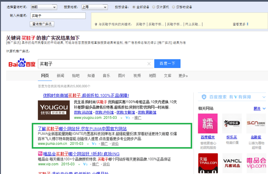
Task: Open the 好乐买 logo tile
Action: [x=232, y=124]
